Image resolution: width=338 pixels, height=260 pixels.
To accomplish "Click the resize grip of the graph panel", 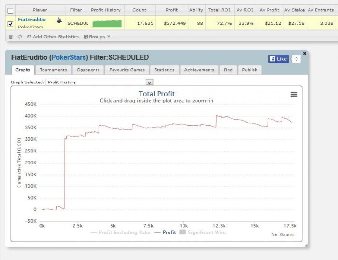I will pos(306,245).
